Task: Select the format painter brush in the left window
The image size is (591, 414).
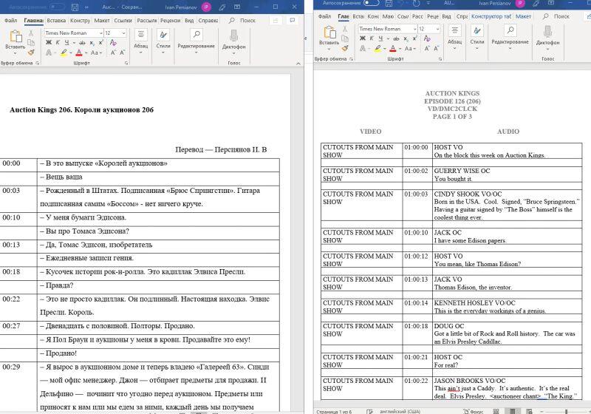Action: [31, 52]
